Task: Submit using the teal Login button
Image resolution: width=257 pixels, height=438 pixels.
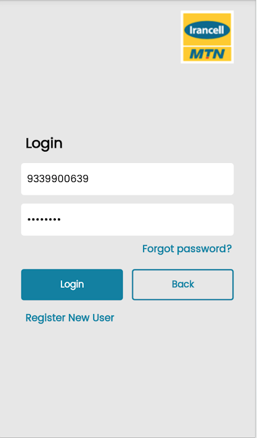Action: 72,284
